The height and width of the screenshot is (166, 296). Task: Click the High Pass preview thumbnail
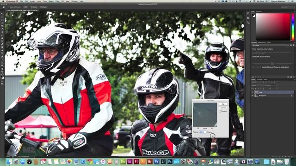pyautogui.click(x=205, y=115)
